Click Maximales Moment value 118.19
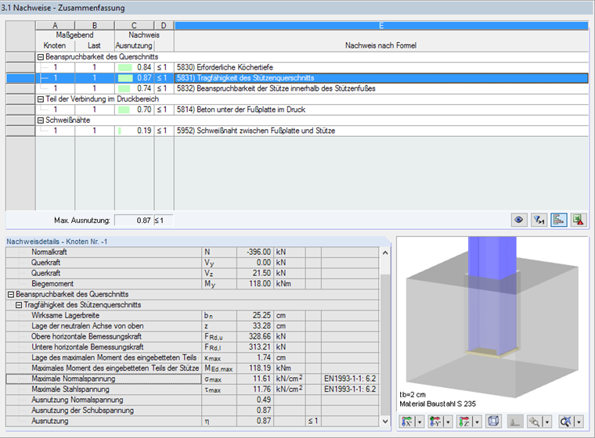This screenshot has width=595, height=438. (255, 368)
